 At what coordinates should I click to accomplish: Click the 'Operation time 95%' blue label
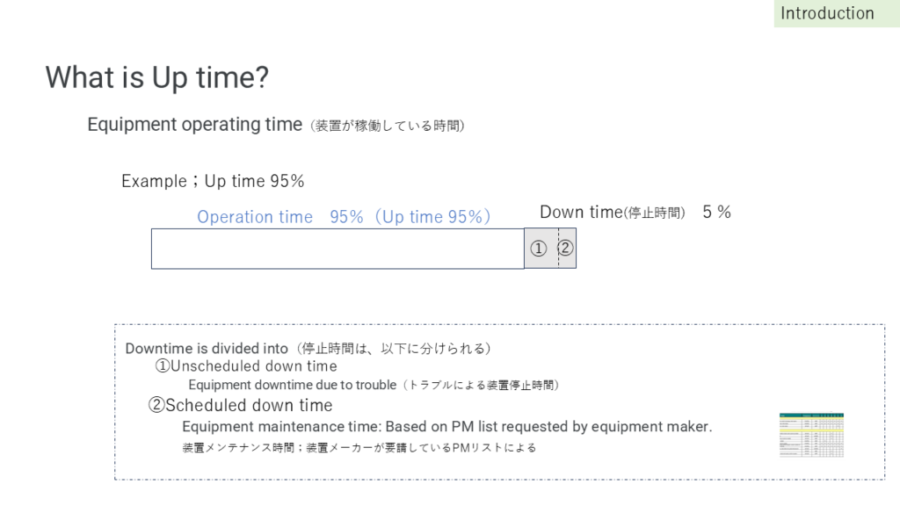click(280, 217)
